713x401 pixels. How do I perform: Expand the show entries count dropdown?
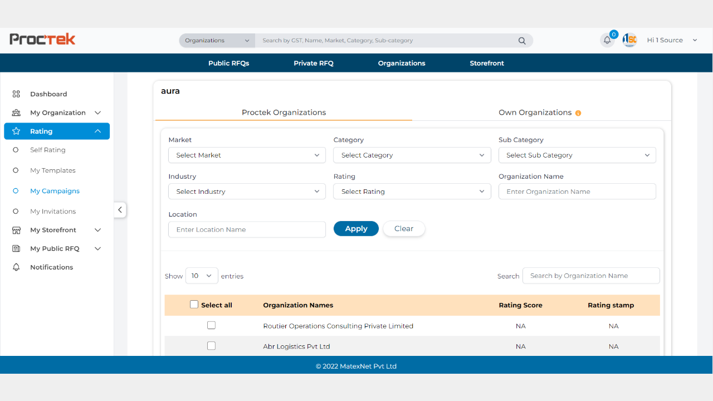pyautogui.click(x=202, y=276)
